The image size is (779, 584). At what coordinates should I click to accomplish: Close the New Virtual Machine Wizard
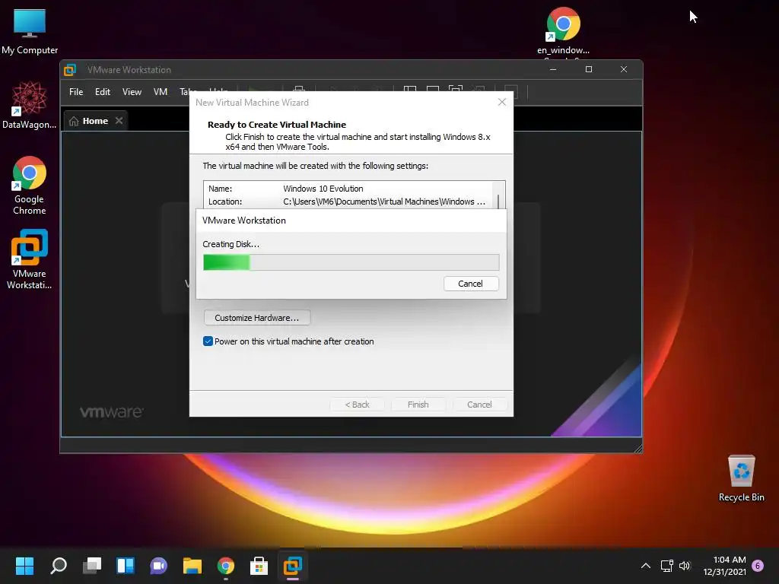pyautogui.click(x=502, y=102)
